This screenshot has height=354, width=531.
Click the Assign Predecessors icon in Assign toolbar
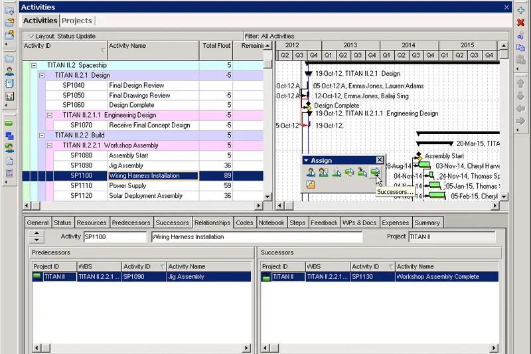(x=362, y=172)
